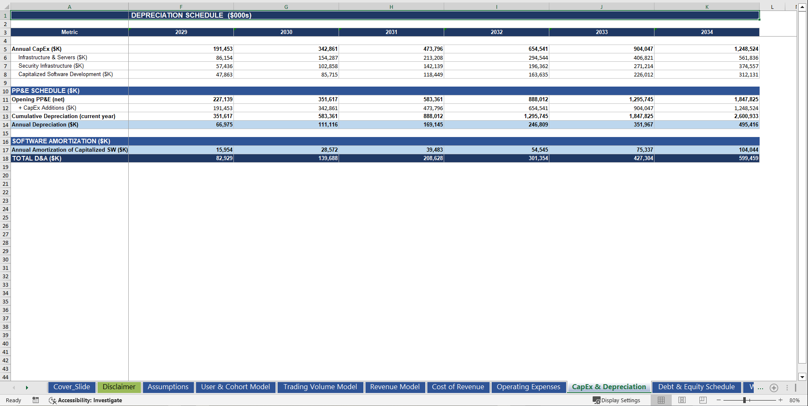Image resolution: width=808 pixels, height=406 pixels.
Task: Open the Debt & Equity Schedule sheet
Action: (x=696, y=387)
